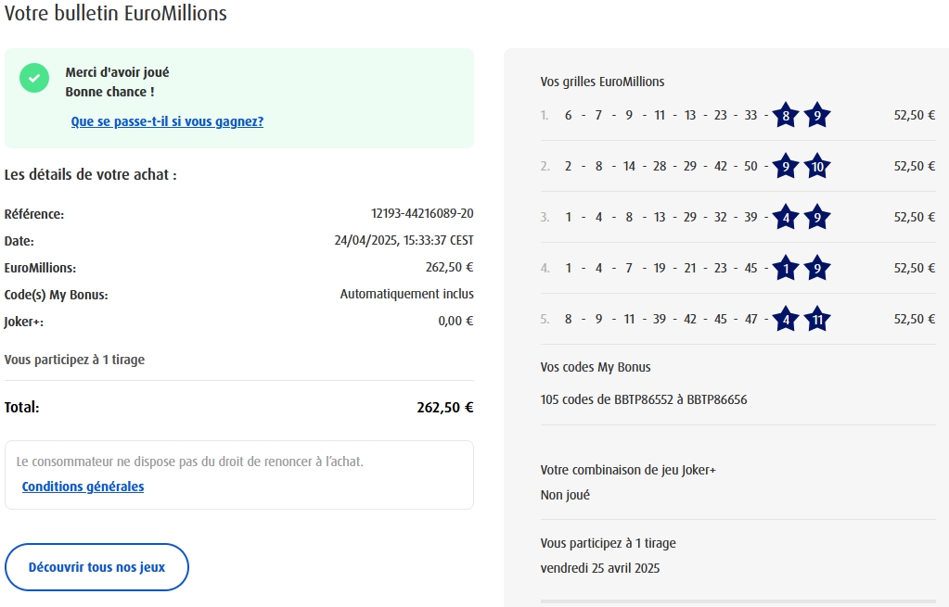
Task: Click star number 9 in grid 1
Action: tap(816, 116)
